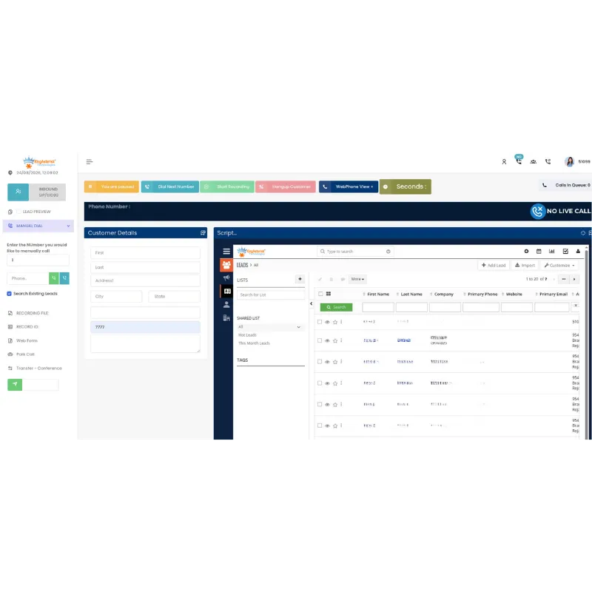Click the user avatar picture in the top right
Viewport: 592px width, 592px height.
coord(569,161)
